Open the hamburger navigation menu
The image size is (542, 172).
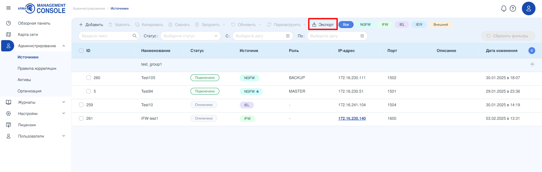(8, 8)
